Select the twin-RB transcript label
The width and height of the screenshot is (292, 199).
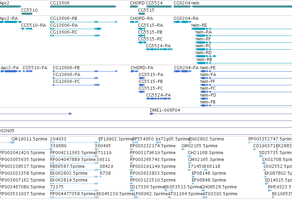click(x=204, y=60)
